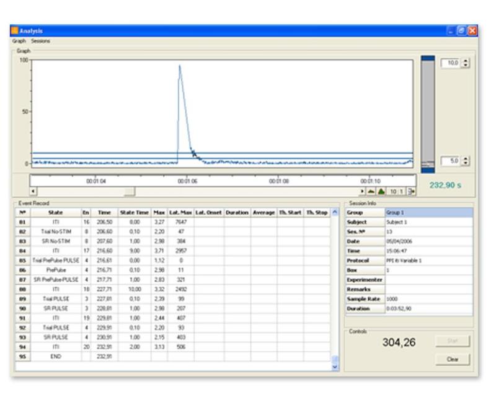Click the 10.0 upper threshold stepper arrows
The image size is (491, 397).
tap(467, 64)
